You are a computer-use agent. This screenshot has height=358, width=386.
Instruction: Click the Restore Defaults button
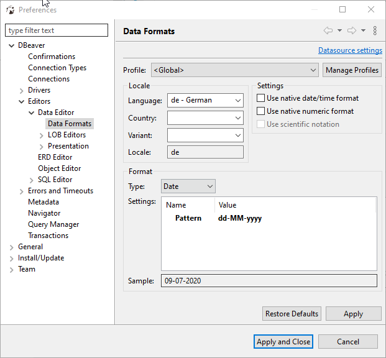[x=292, y=314]
